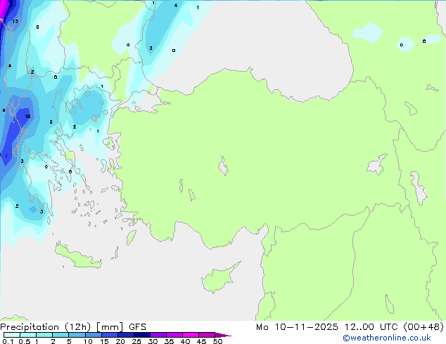The image size is (446, 344).
Task: Select the legend swatch between 40 and 45
Action: click(191, 335)
